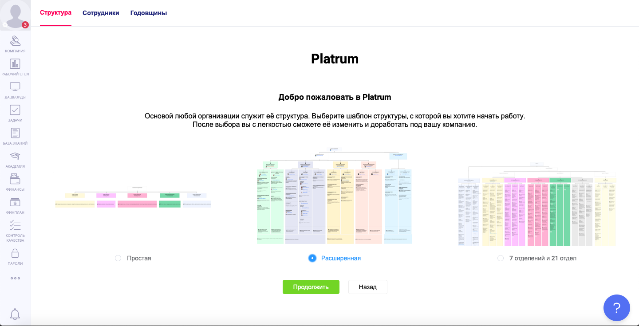
Task: Select the Простая radio button
Action: pyautogui.click(x=118, y=258)
